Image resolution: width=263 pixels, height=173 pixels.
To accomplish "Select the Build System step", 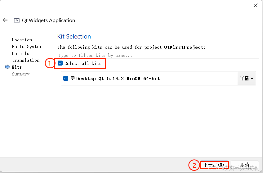I will tap(27, 47).
